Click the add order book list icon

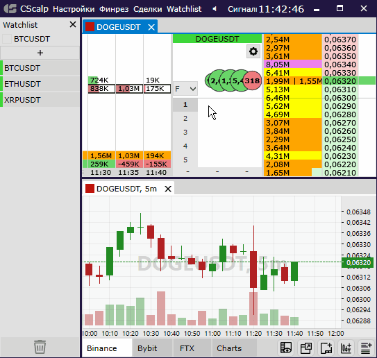366,348
